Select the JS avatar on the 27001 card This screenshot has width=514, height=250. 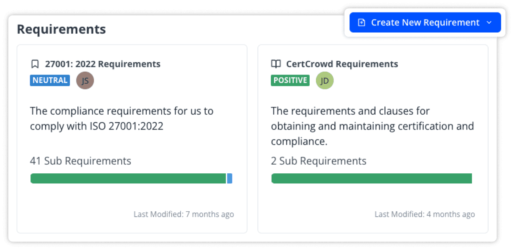pyautogui.click(x=85, y=80)
